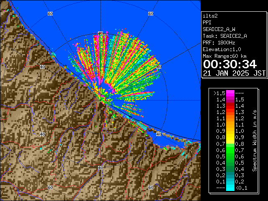Click the "SEAICE2_A_W" product name
The height and width of the screenshot is (201, 268).
219,29
